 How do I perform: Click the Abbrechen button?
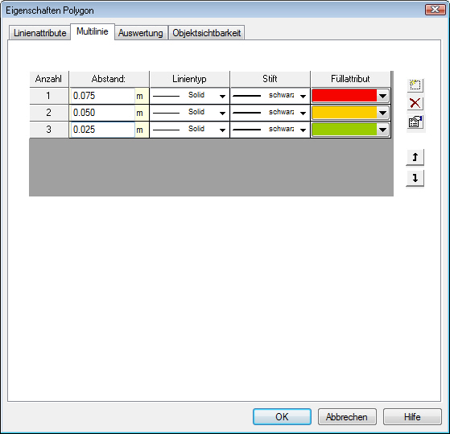347,416
